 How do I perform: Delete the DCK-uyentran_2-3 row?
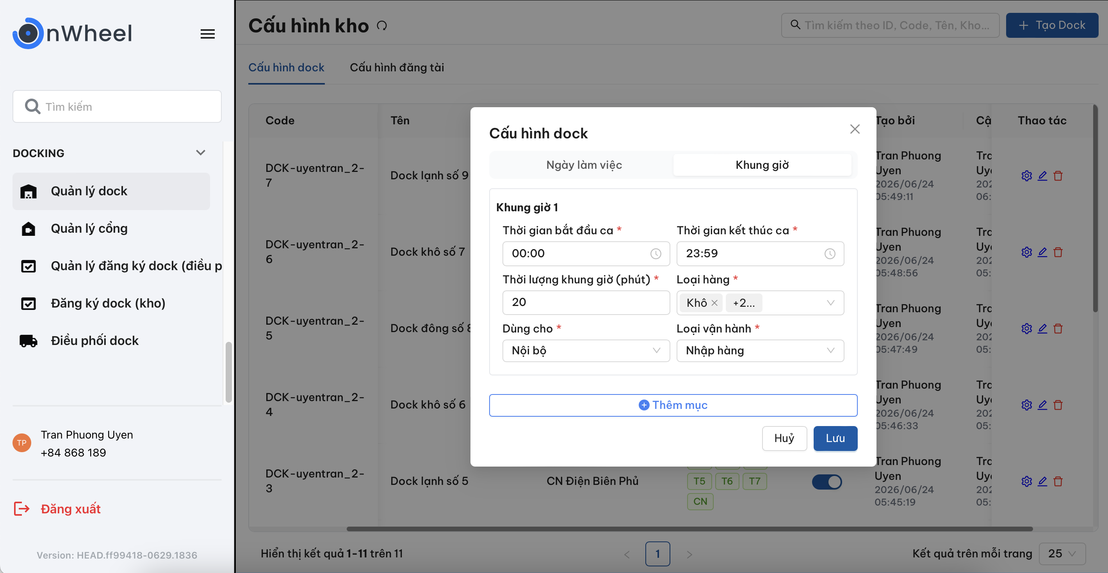(x=1058, y=481)
